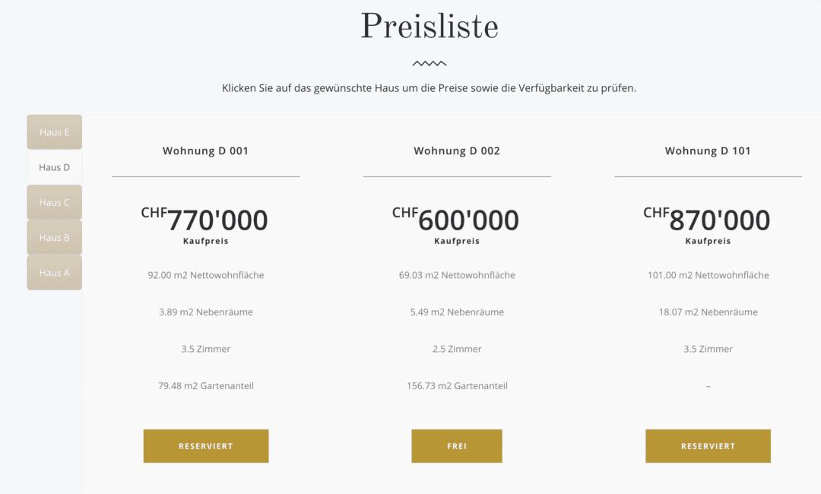The height and width of the screenshot is (494, 821).
Task: Switch to the Haus E tab
Action: 54,131
